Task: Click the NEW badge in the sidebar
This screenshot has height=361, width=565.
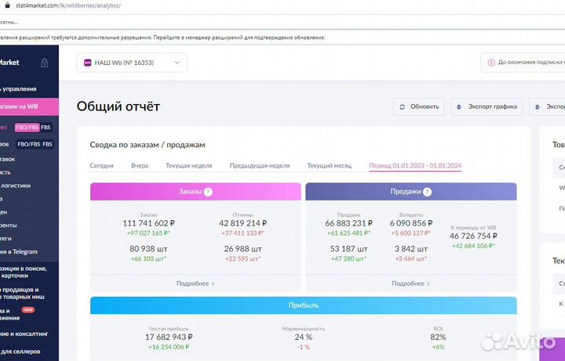Action: pyautogui.click(x=28, y=309)
